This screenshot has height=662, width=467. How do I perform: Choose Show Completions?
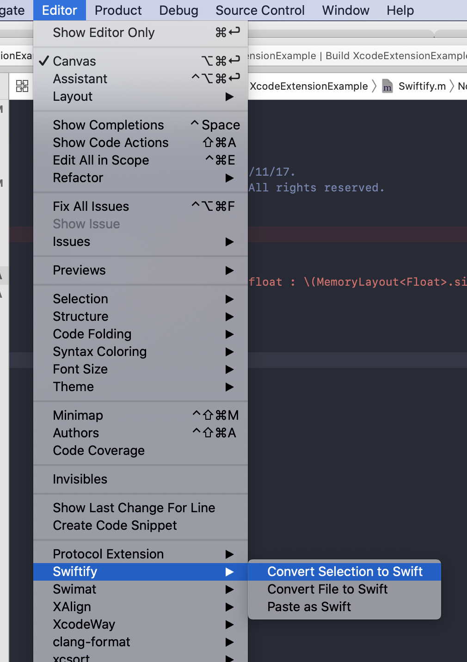coord(141,125)
